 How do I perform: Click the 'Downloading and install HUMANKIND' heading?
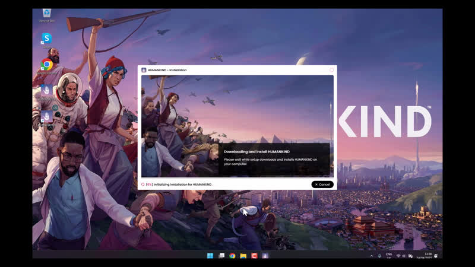pos(256,152)
